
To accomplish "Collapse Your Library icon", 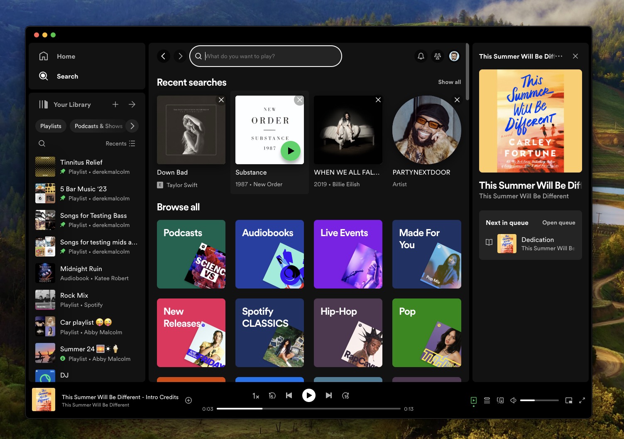I will point(44,104).
